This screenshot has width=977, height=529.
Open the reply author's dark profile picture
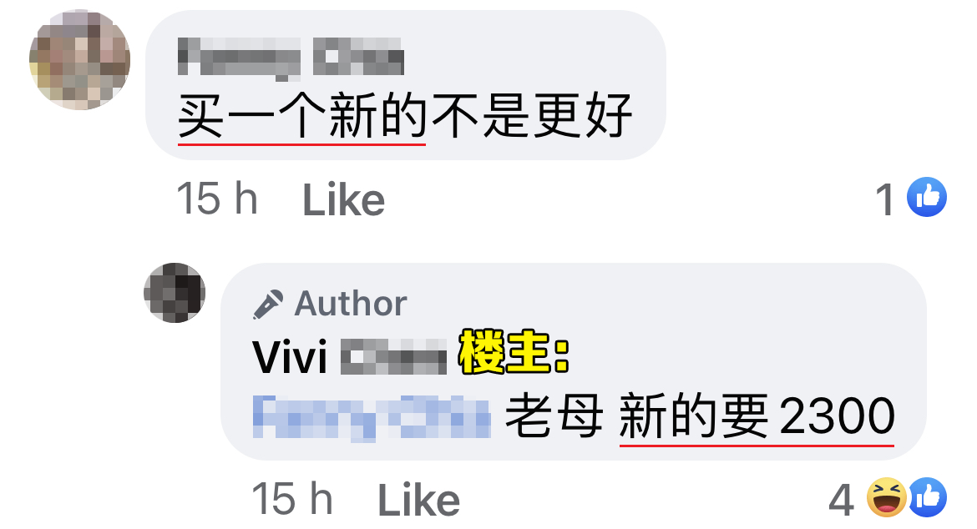(x=175, y=293)
